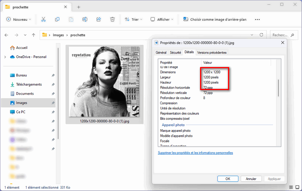Switch to the Sécurité tab
The height and width of the screenshot is (191, 302).
pos(176,52)
